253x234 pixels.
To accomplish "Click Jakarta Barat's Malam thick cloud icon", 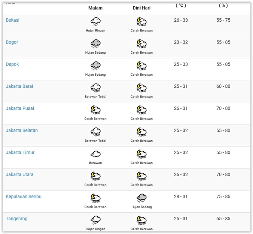I will pos(95,88).
